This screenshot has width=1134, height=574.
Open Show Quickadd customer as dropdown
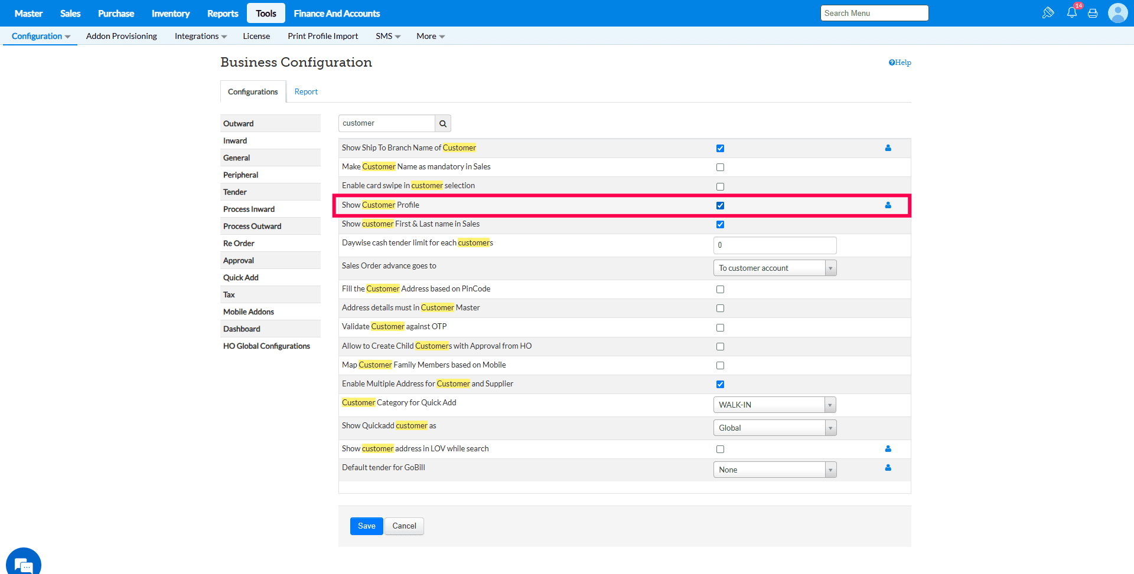[x=774, y=428]
